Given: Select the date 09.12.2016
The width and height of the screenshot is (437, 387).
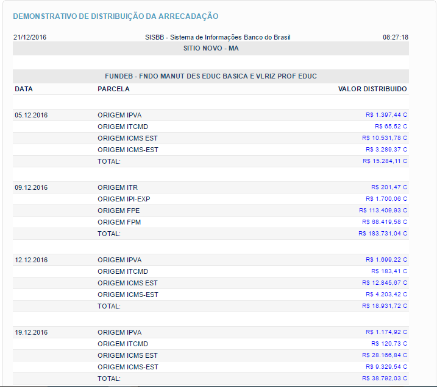Looking at the screenshot, I should [31, 187].
